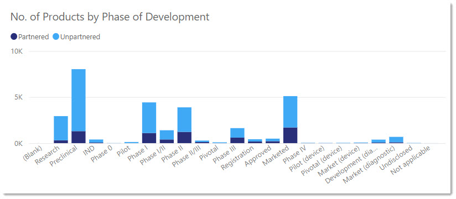Click the Preclinical axis label
The height and width of the screenshot is (199, 456).
pyautogui.click(x=64, y=156)
